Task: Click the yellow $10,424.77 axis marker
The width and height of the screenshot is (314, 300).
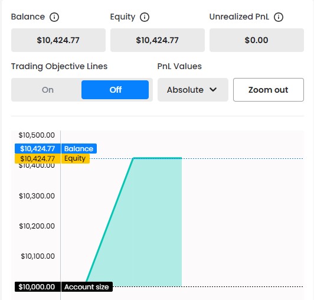Action: pos(37,158)
